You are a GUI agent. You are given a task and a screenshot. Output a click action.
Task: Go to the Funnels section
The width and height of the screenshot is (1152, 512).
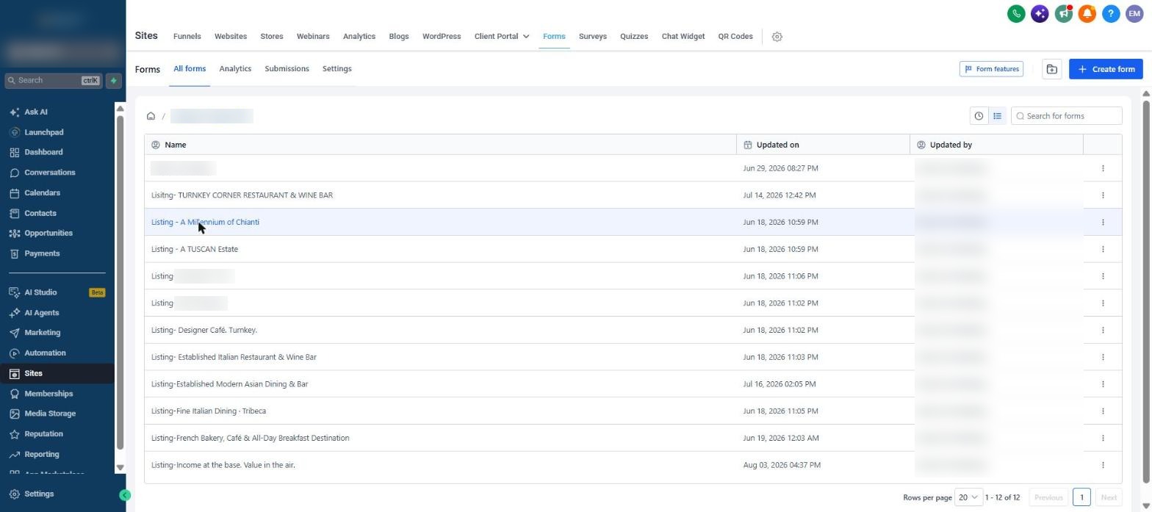point(187,37)
